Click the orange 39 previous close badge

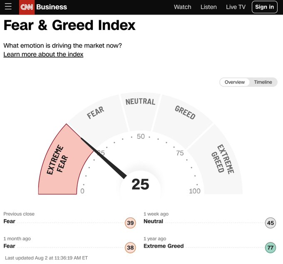[x=130, y=223]
